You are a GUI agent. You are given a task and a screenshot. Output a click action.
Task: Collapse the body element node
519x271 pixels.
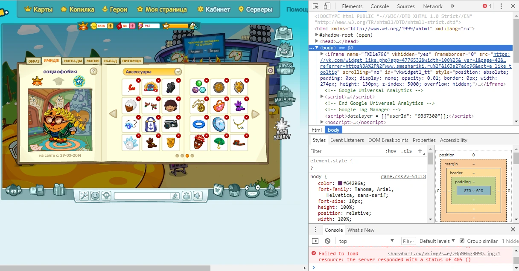317,48
